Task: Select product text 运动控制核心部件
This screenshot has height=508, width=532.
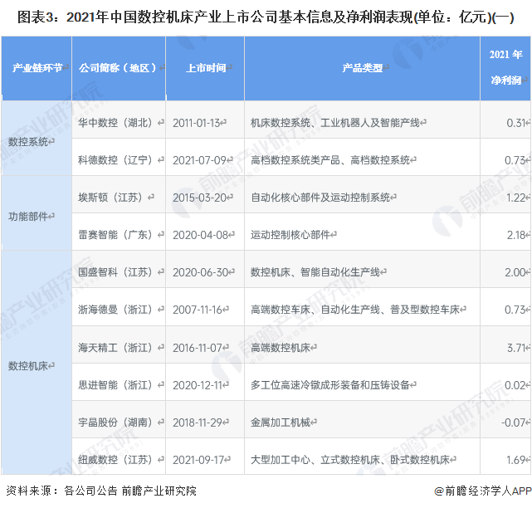Action: coord(290,234)
